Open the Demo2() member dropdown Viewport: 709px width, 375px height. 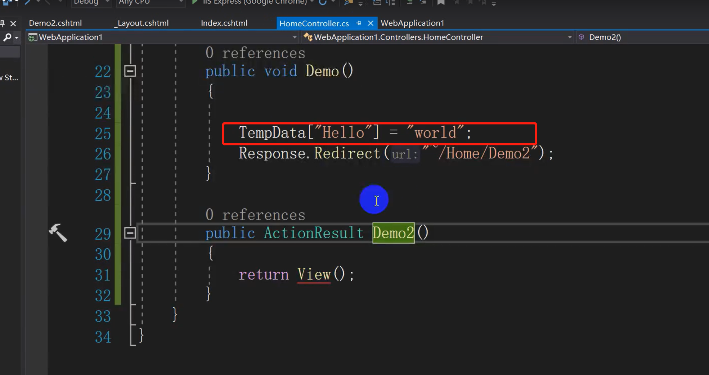pos(642,37)
